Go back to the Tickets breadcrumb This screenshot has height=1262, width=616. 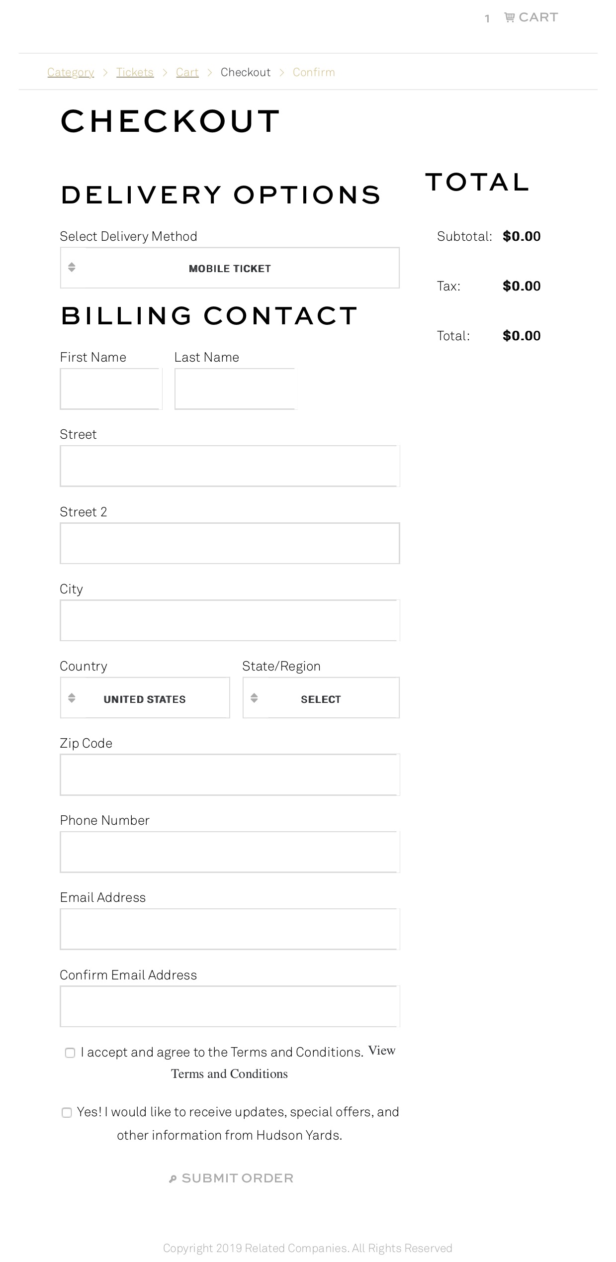135,73
